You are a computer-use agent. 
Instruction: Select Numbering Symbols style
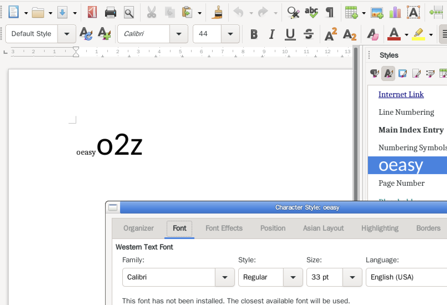pyautogui.click(x=413, y=148)
